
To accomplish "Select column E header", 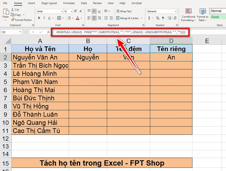I will pos(207,41).
